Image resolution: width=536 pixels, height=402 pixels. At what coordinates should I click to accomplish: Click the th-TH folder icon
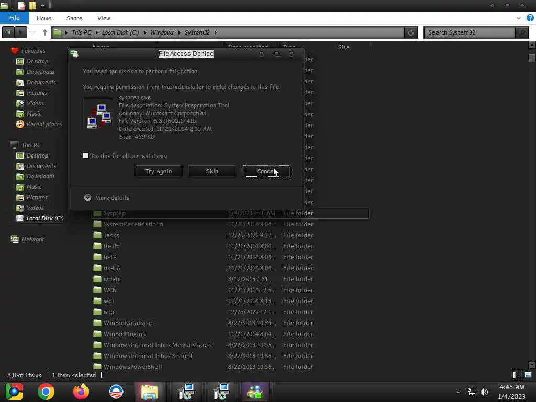(97, 246)
